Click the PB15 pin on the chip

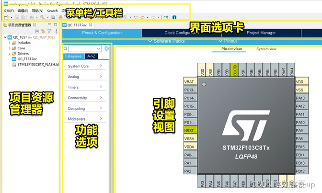[x=302, y=147]
